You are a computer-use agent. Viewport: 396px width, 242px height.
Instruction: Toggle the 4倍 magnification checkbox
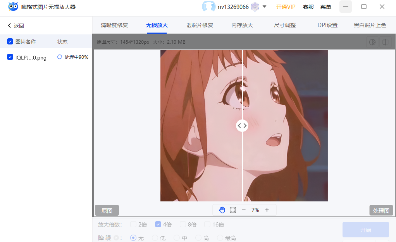[x=158, y=224]
